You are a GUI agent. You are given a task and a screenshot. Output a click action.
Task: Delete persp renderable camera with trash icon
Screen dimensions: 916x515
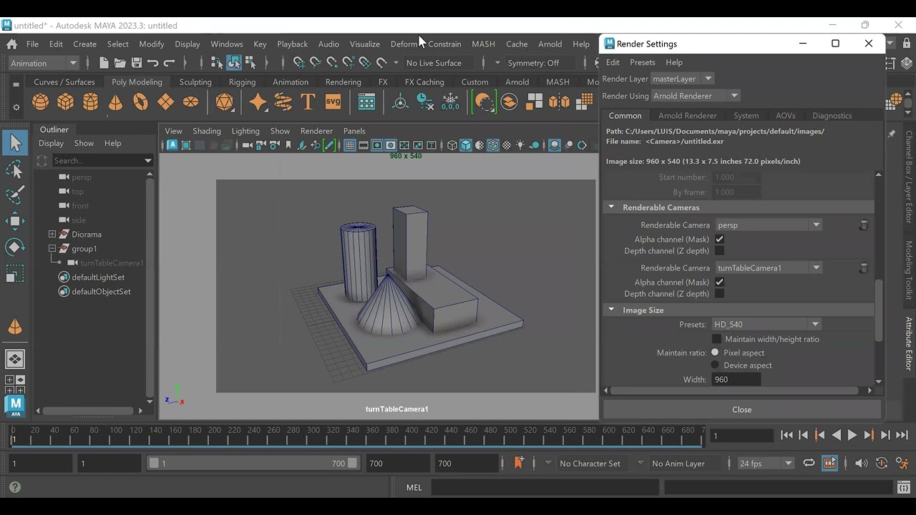pyautogui.click(x=864, y=225)
